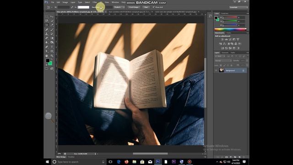The width and height of the screenshot is (293, 165).
Task: Add a Vibrance adjustment
Action: [238, 39]
